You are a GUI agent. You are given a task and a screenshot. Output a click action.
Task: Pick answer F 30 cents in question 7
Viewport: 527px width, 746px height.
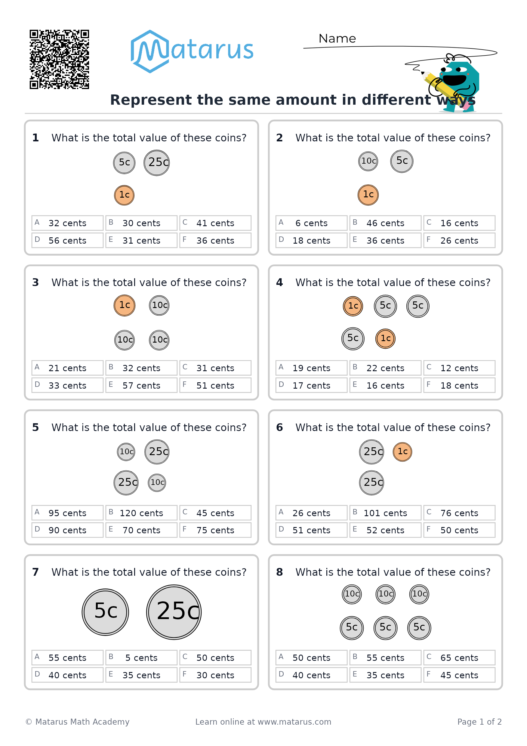pos(215,675)
